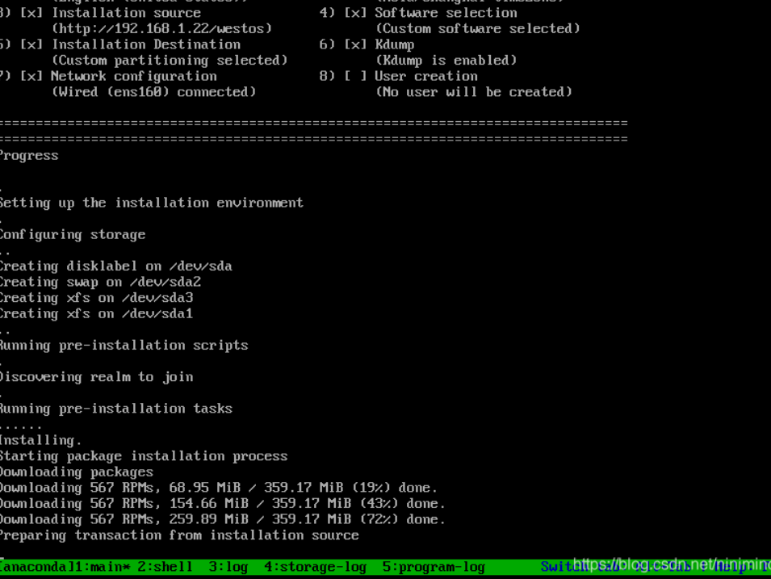
Task: Click '(Kdump is enabled)' text
Action: [x=446, y=61]
